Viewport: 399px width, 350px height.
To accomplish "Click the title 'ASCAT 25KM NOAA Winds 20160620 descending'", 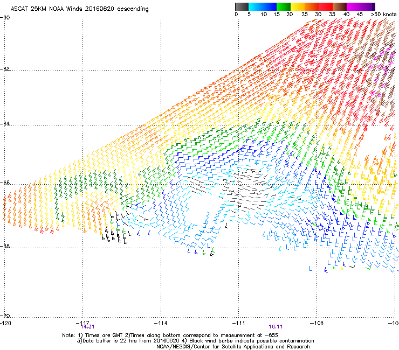I will tap(79, 9).
